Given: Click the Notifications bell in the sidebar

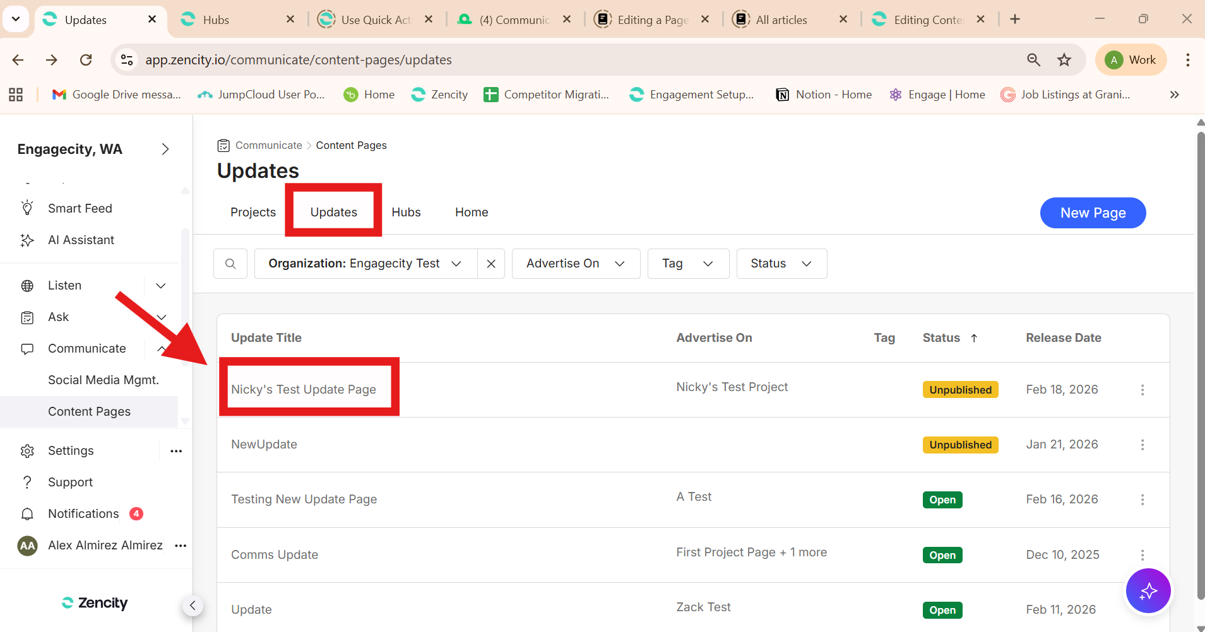Looking at the screenshot, I should [27, 514].
